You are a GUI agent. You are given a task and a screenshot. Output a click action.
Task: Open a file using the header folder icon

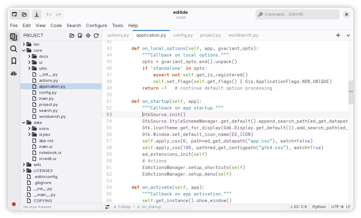click(24, 14)
